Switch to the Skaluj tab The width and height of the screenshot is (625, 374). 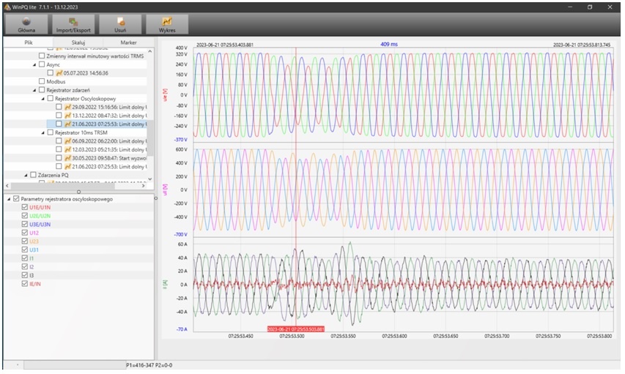[x=78, y=42]
